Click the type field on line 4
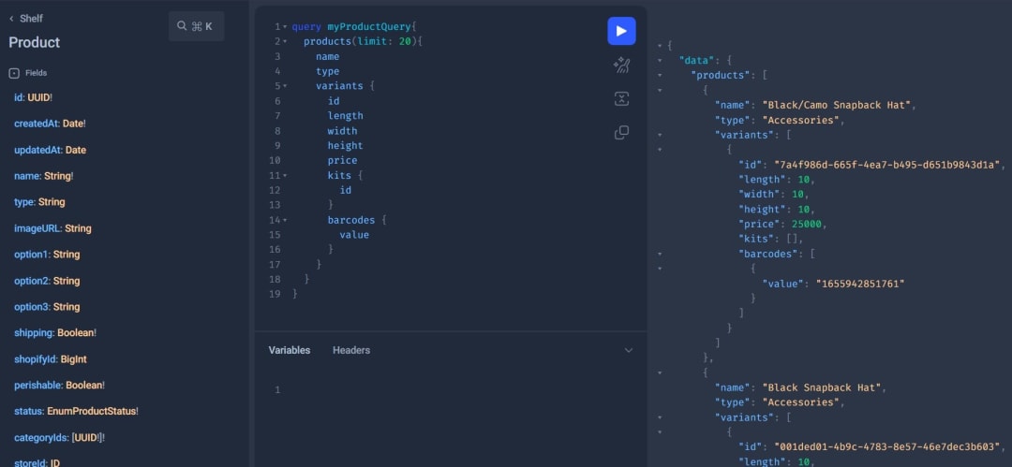The width and height of the screenshot is (1012, 467). (327, 72)
